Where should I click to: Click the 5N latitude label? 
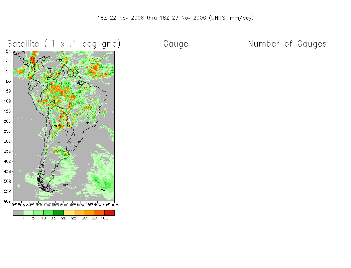click(x=8, y=71)
